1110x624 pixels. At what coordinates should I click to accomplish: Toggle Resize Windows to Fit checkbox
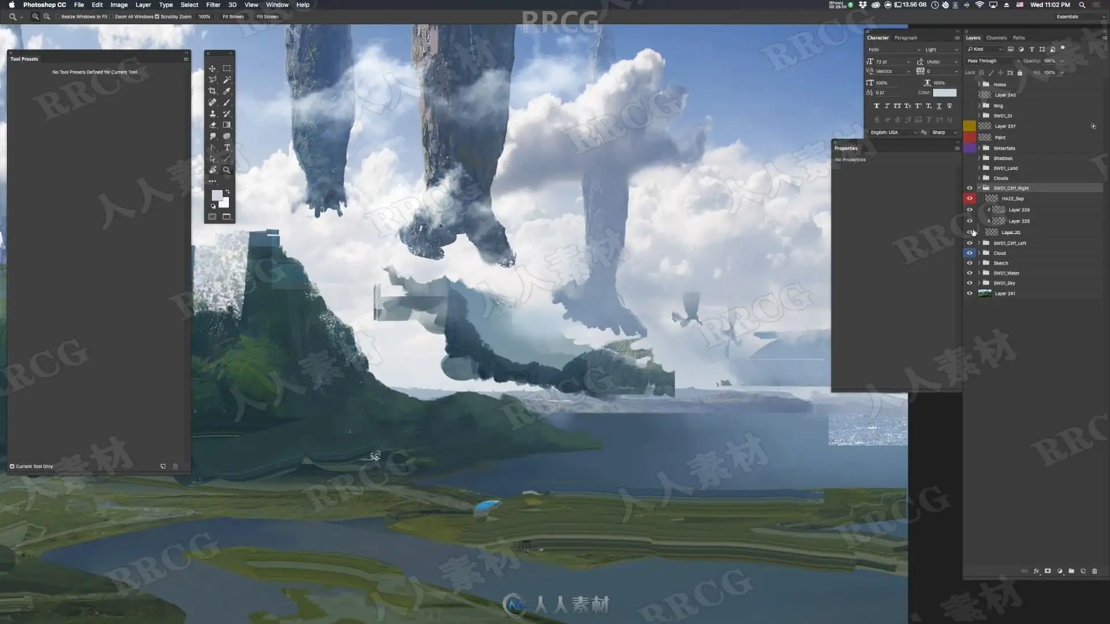coord(58,16)
